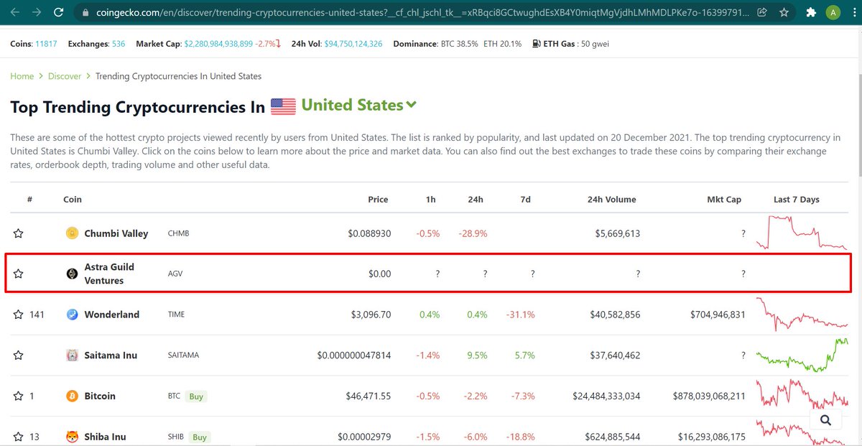Open Wonderland coin page
Viewport: 862px width, 446px height.
pos(112,315)
